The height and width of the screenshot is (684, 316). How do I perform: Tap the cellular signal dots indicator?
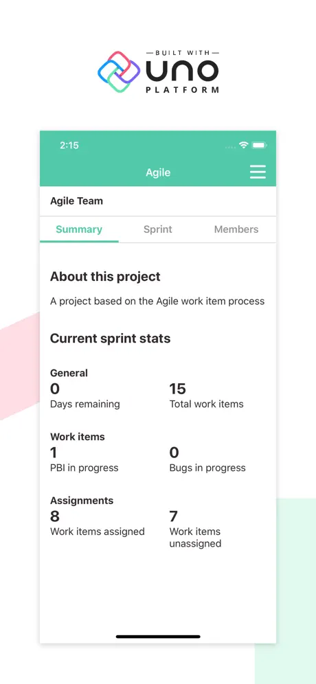pos(231,146)
